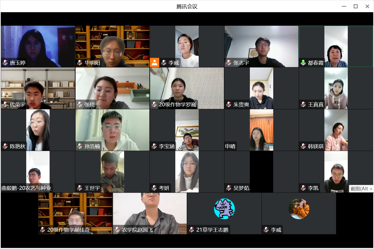Viewport: 374px width, 249px height.
Task: Click the 腾讯会议 window title
Action: (187, 6)
